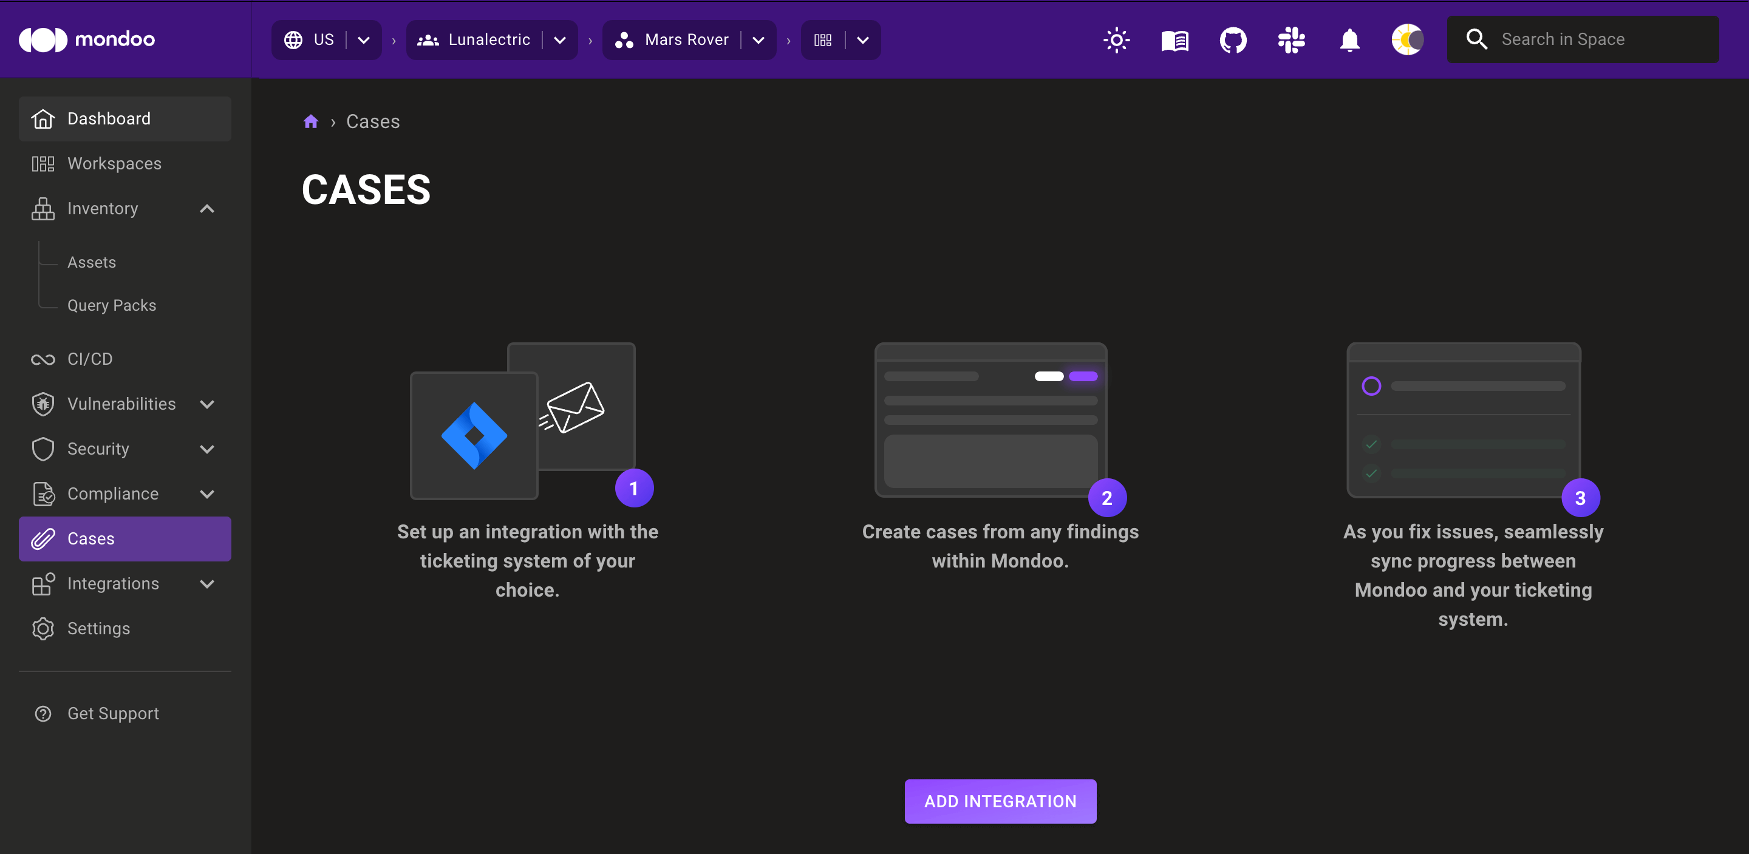Image resolution: width=1749 pixels, height=854 pixels.
Task: Open user avatar menu
Action: pyautogui.click(x=1408, y=40)
